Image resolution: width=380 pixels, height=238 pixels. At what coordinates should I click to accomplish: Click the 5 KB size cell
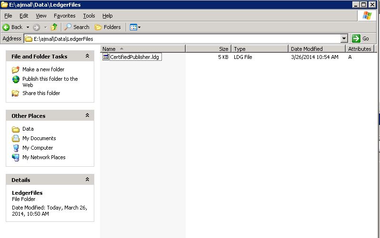coord(223,57)
